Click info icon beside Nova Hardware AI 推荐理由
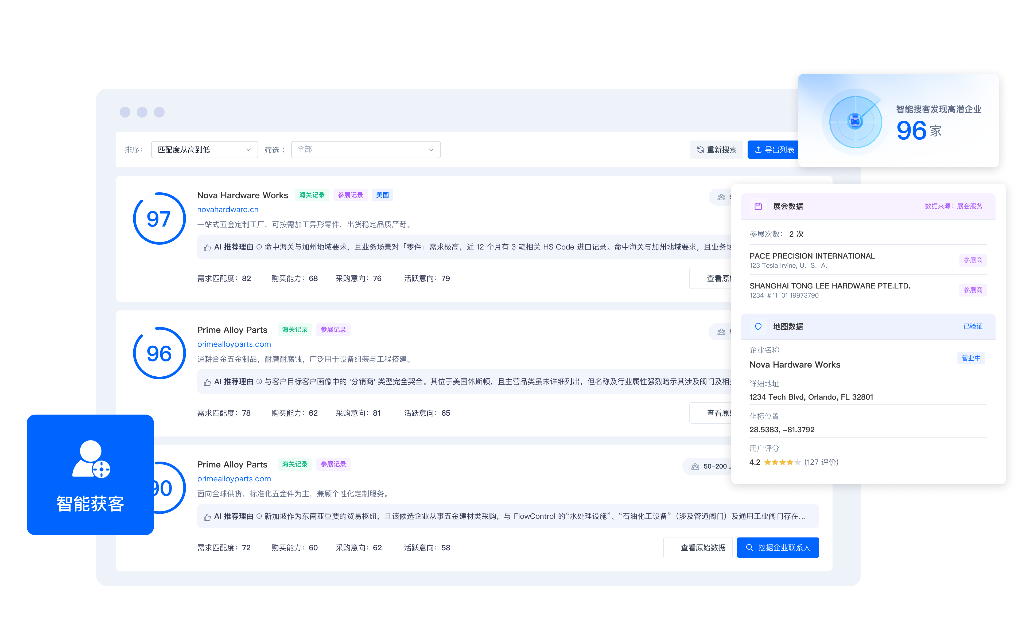 click(259, 247)
